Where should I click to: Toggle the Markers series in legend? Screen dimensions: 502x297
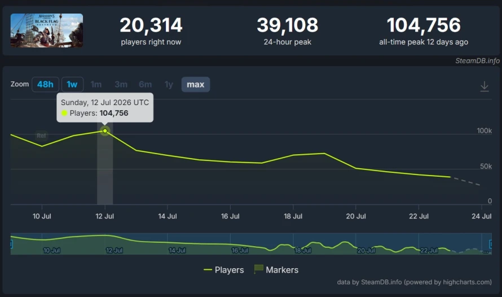(x=276, y=270)
